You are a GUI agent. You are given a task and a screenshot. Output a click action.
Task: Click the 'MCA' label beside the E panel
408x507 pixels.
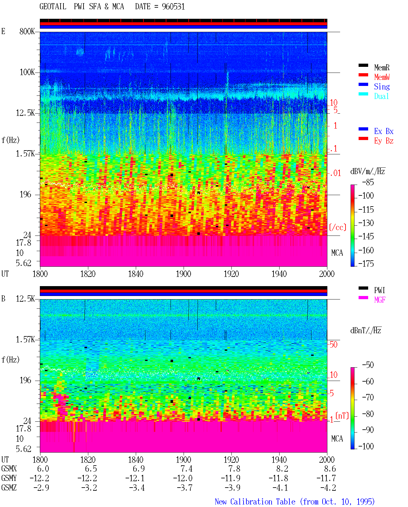click(337, 253)
